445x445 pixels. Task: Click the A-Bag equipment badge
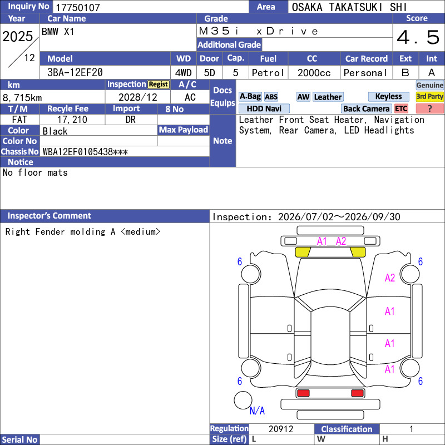[x=250, y=97]
